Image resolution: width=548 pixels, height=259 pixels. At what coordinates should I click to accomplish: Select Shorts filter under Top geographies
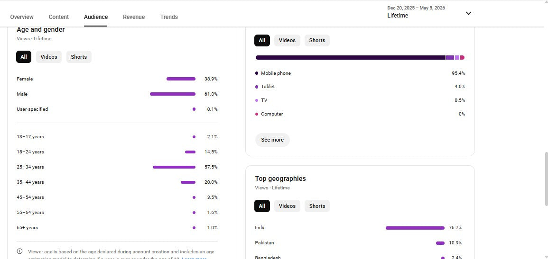[317, 206]
